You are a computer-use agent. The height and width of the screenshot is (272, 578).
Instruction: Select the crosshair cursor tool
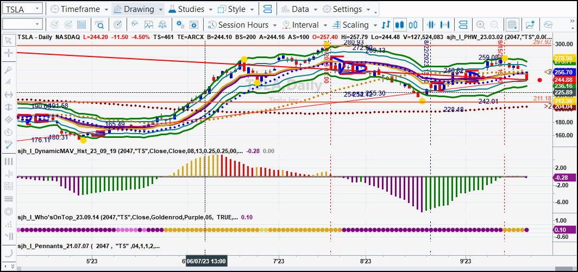pos(9,53)
